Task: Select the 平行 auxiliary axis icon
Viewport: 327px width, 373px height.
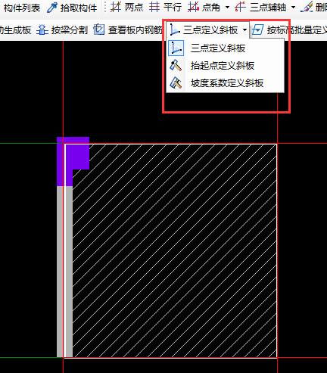Action: pos(154,7)
